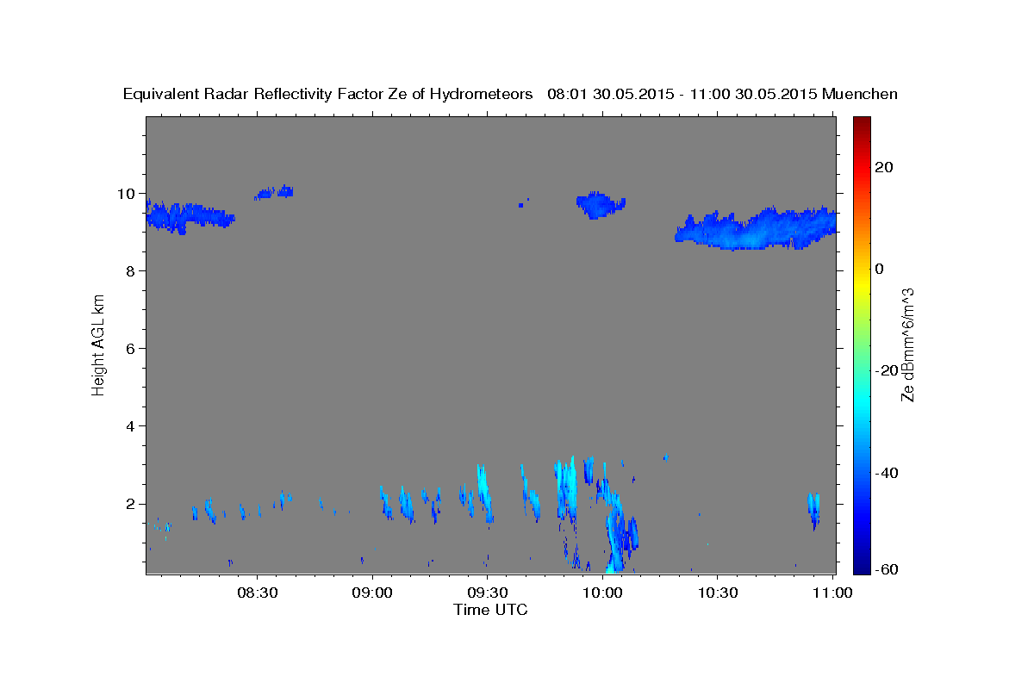
Task: Click the colorbar value '20'
Action: [884, 167]
